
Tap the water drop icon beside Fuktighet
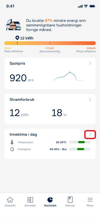coord(12,149)
